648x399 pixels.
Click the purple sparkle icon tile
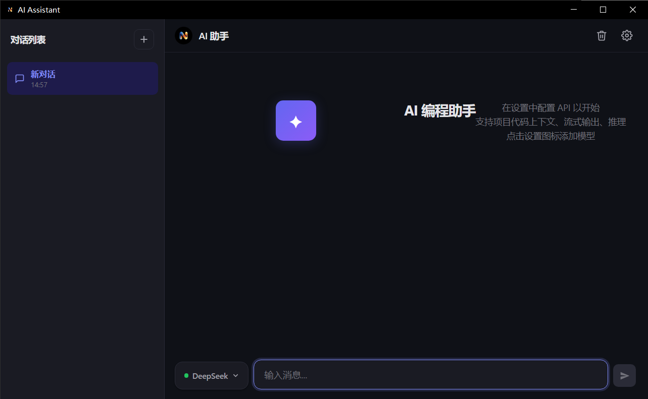point(296,121)
